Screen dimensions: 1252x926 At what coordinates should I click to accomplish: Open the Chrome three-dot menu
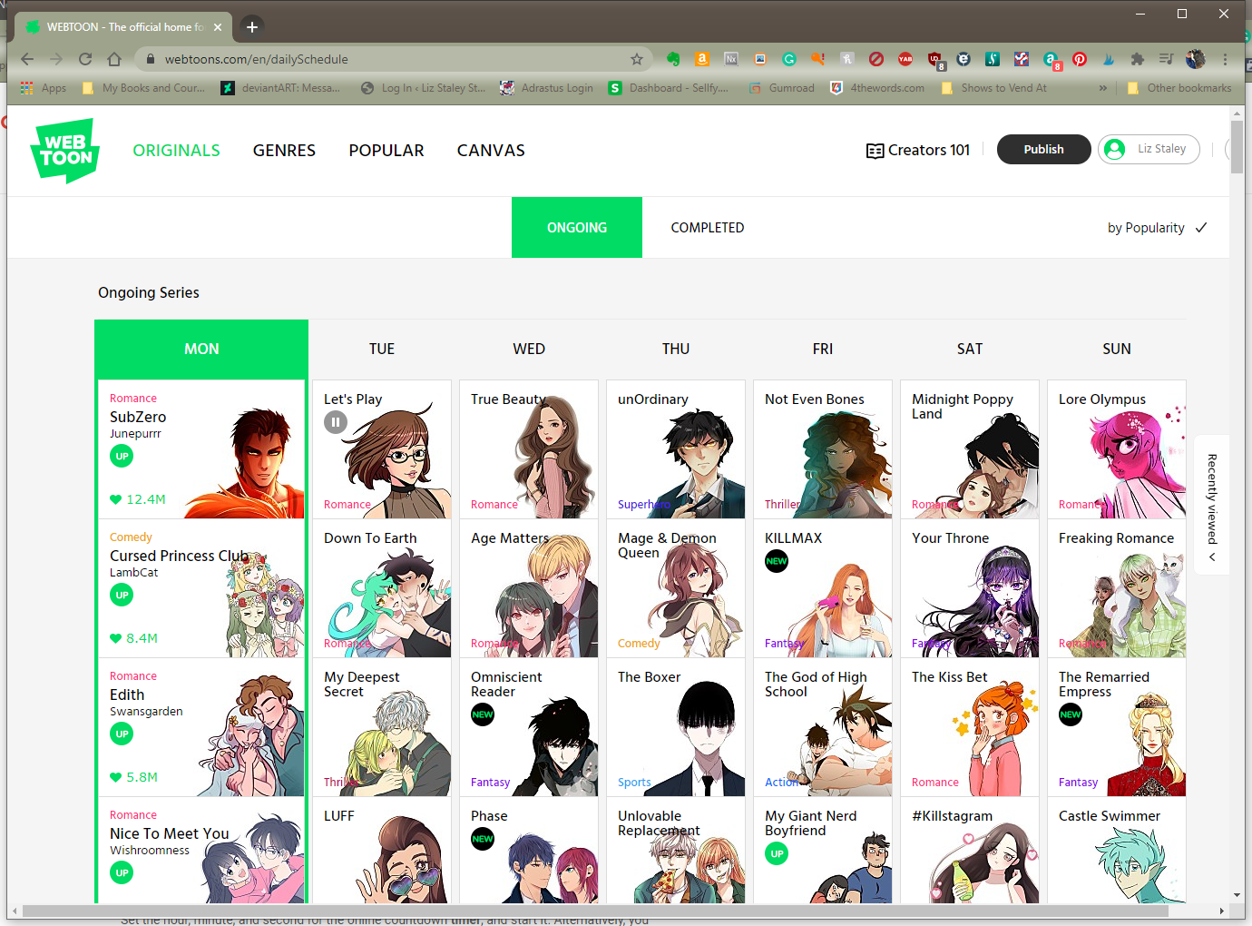click(1225, 59)
